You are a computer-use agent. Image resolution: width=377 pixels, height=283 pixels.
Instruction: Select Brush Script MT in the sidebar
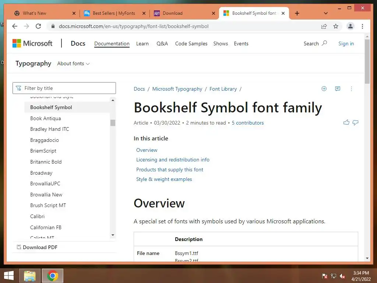48,205
